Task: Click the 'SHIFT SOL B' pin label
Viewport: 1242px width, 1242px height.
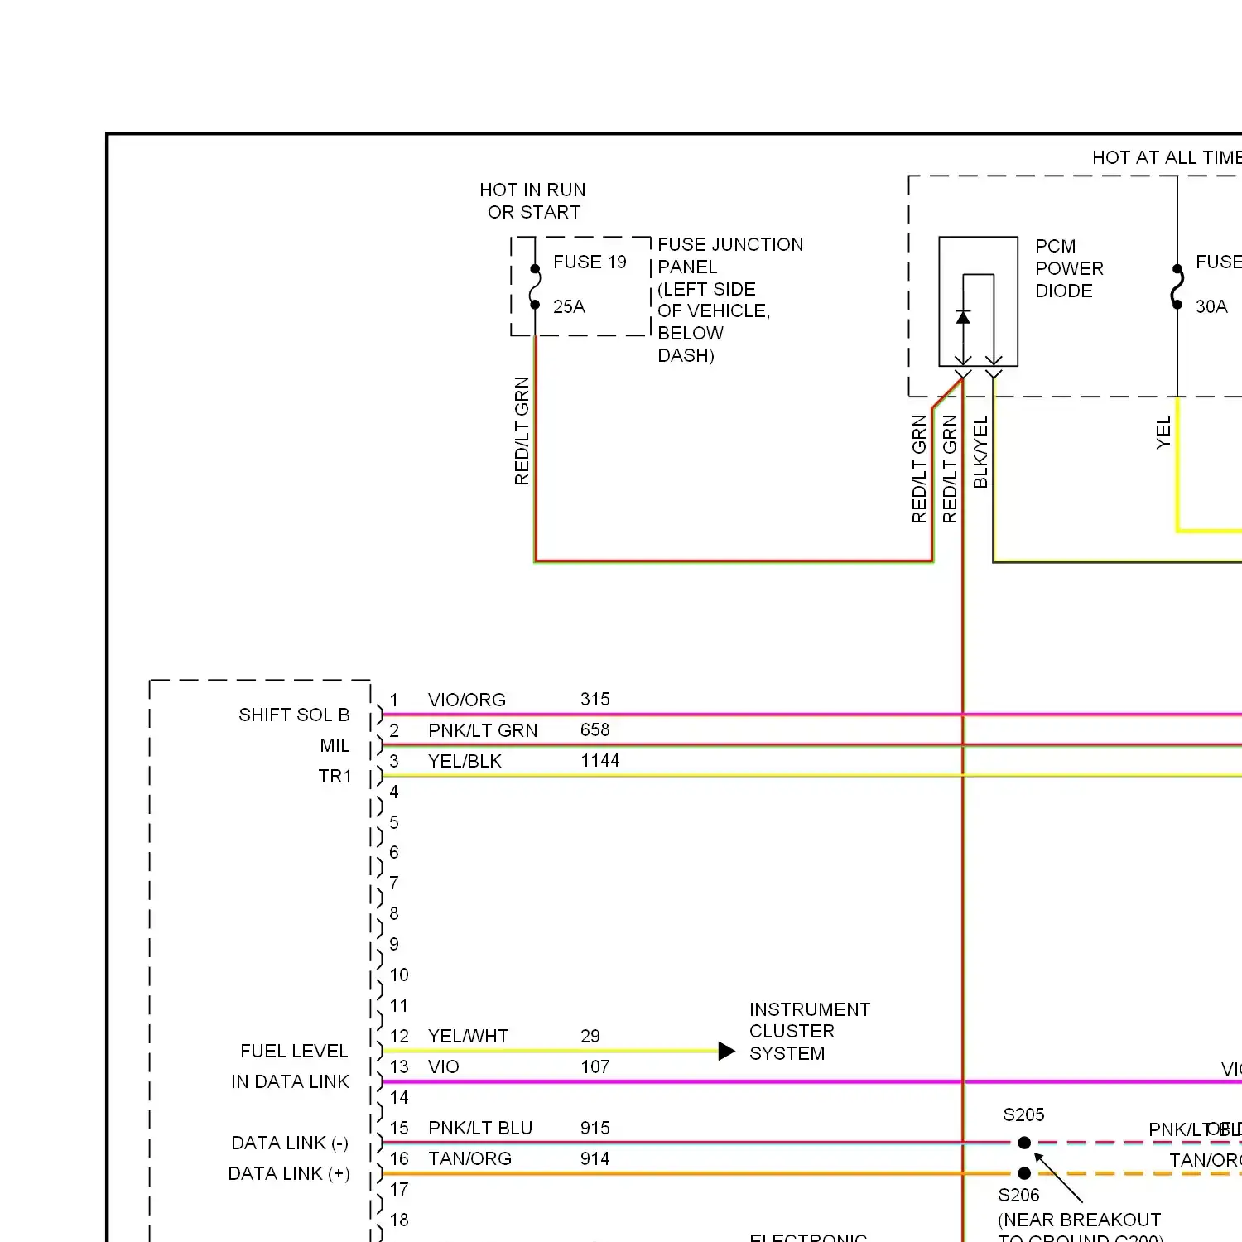Action: click(294, 715)
